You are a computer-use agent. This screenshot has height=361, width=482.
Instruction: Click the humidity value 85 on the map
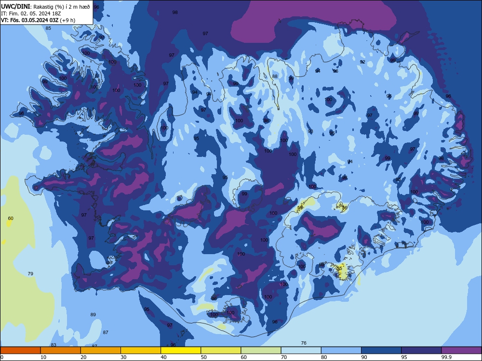click(48, 28)
